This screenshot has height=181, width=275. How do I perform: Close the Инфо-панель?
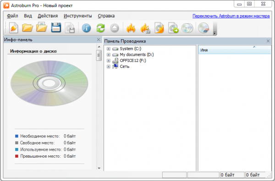coord(99,39)
